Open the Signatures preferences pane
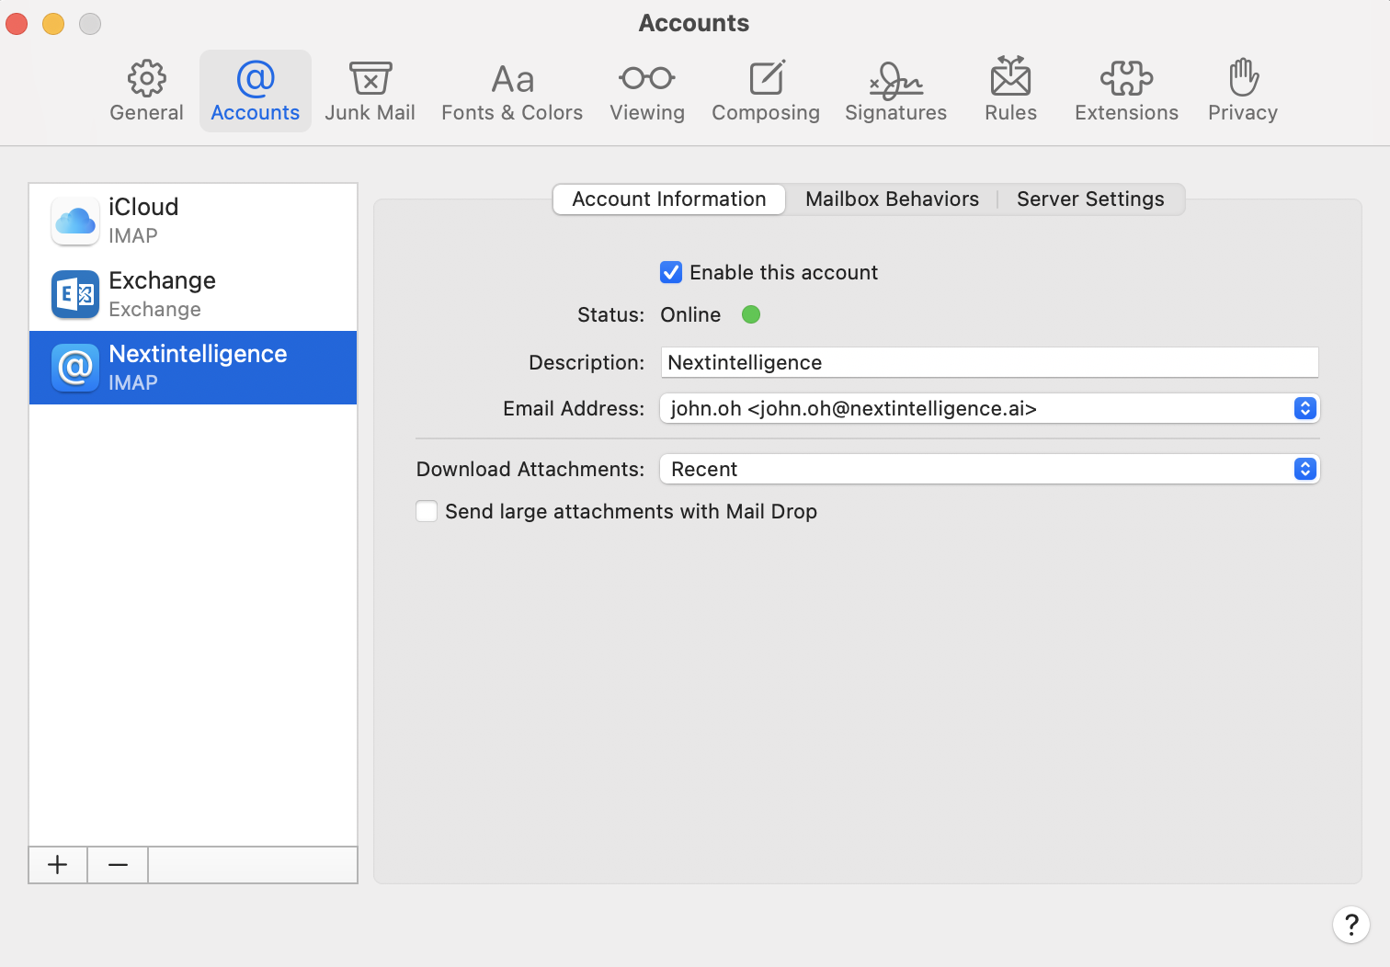 click(896, 91)
